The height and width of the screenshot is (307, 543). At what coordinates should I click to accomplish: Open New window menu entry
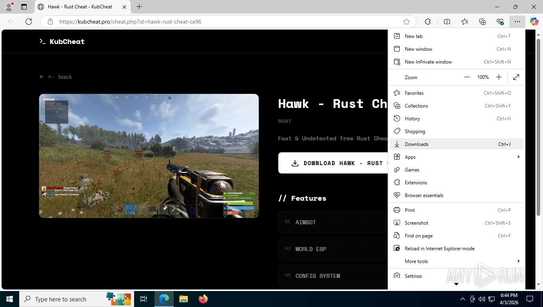tap(456, 49)
